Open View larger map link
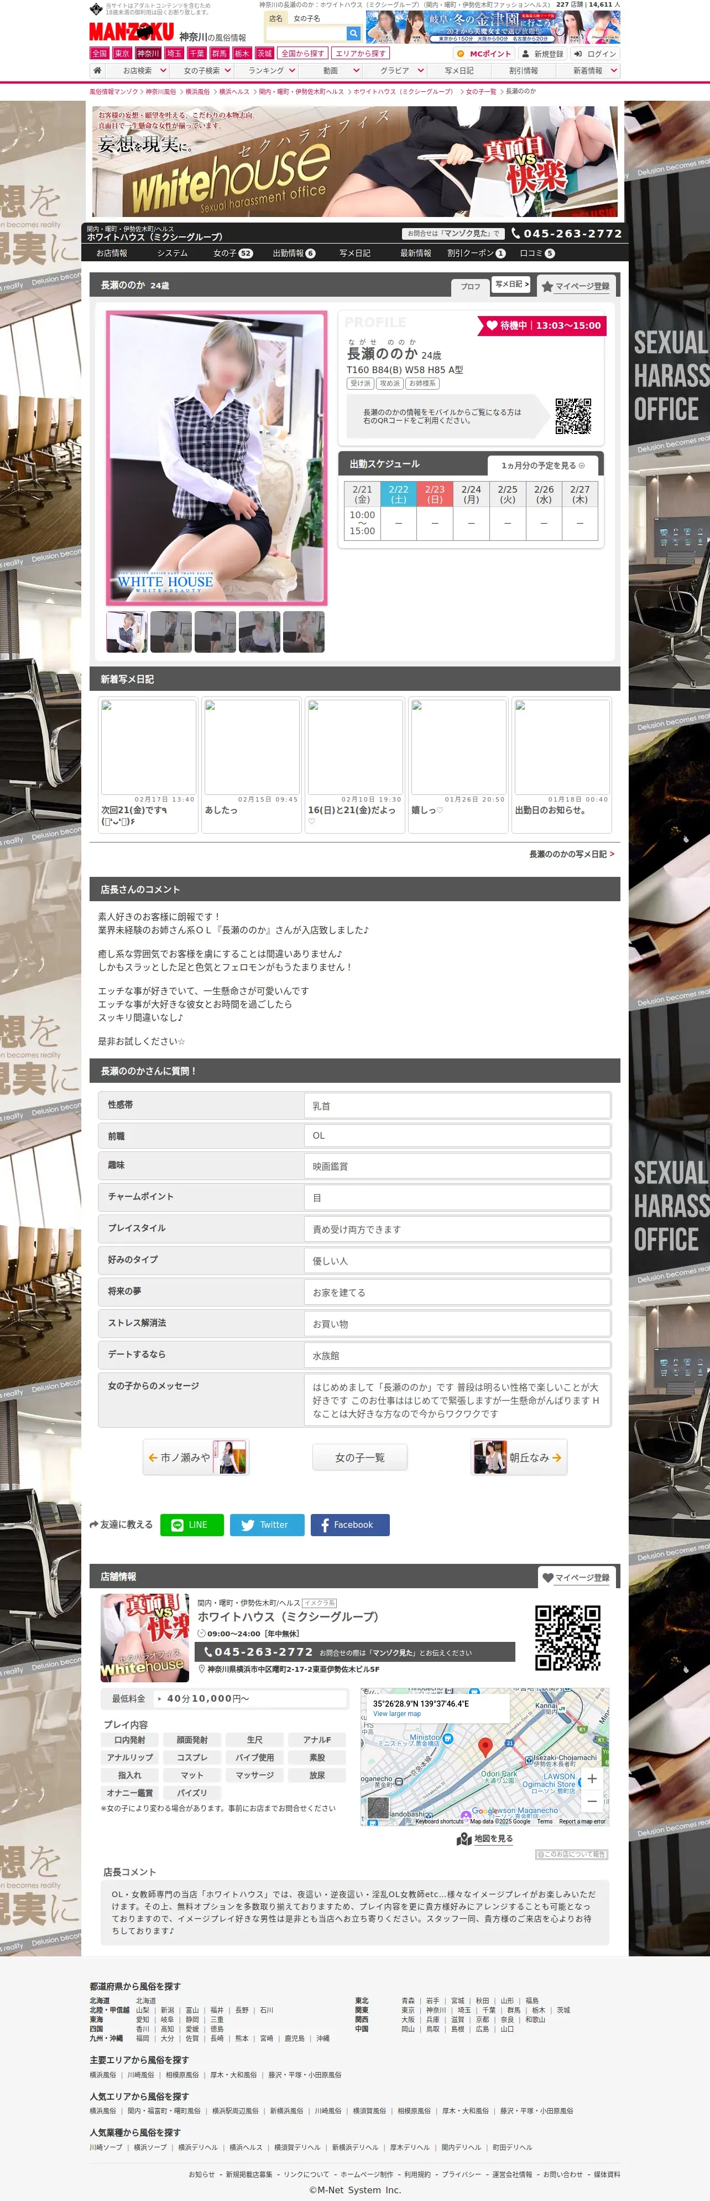This screenshot has height=2201, width=710. pyautogui.click(x=397, y=1714)
